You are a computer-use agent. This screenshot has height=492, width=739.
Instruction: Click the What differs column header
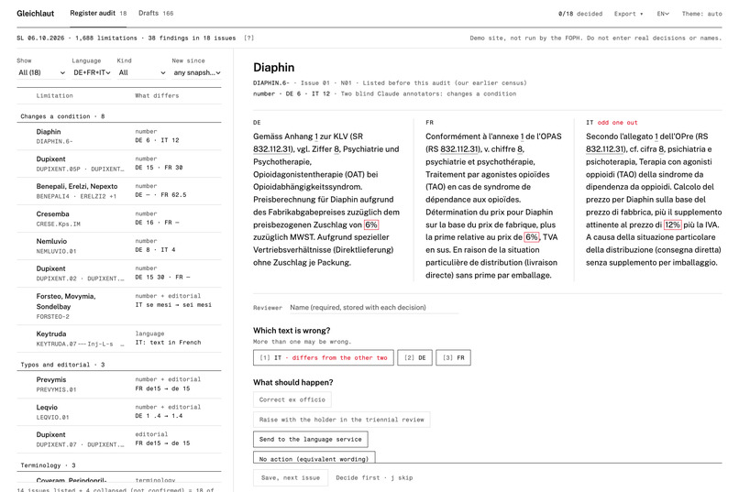[x=157, y=95]
